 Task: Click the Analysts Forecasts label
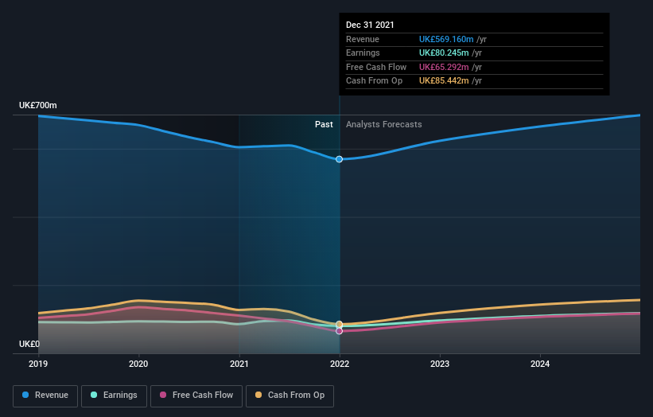pyautogui.click(x=384, y=125)
